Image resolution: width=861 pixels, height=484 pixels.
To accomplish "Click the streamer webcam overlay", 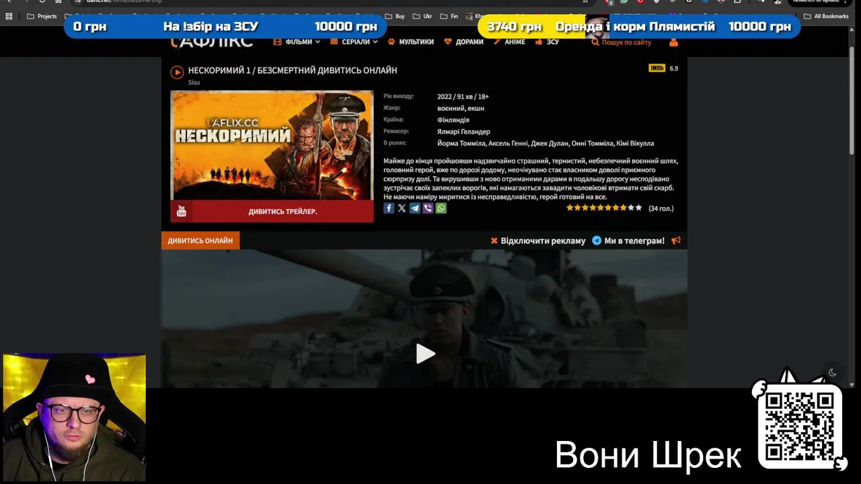I will [x=74, y=417].
